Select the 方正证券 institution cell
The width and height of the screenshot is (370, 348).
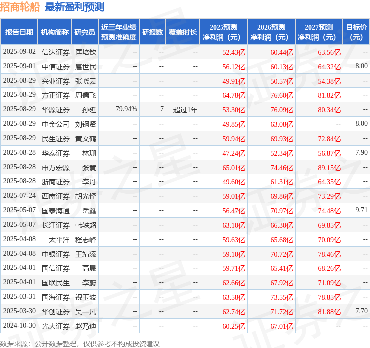(x=56, y=95)
